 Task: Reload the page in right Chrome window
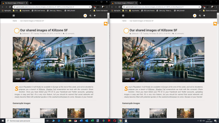pyautogui.click(x=119, y=7)
